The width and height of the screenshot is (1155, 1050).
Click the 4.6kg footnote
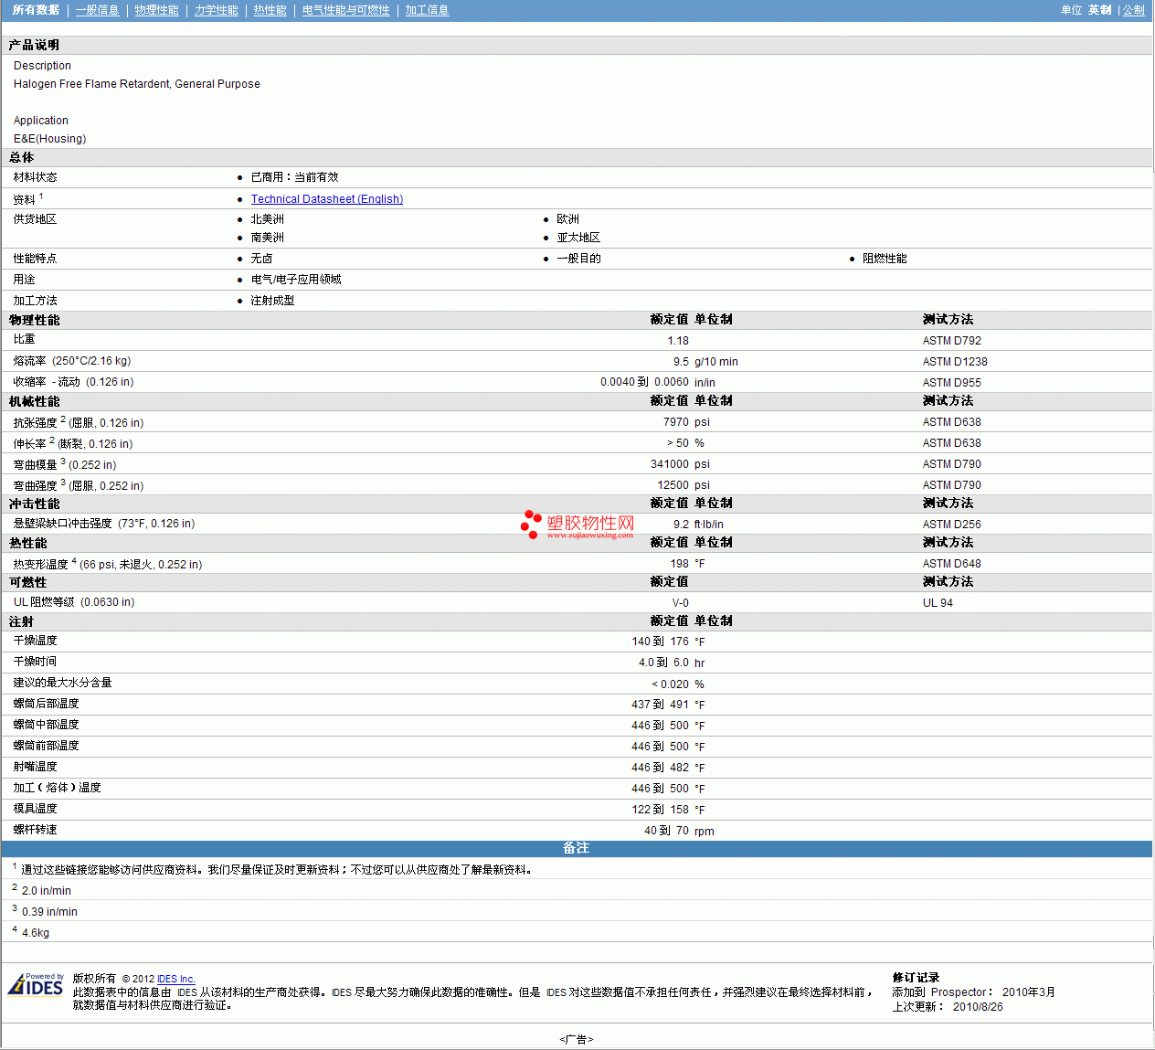pos(36,933)
